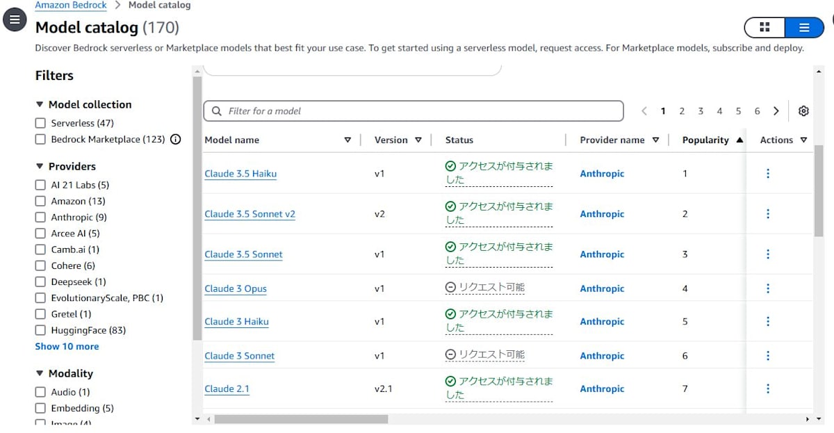Viewport: 834px width, 433px height.
Task: Click info icon beside Bedrock Marketplace
Action: click(x=176, y=139)
